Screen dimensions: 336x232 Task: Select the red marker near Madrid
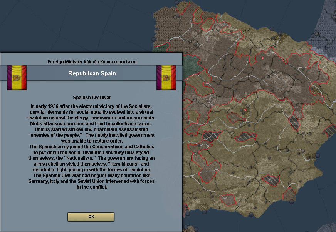pyautogui.click(x=245, y=110)
